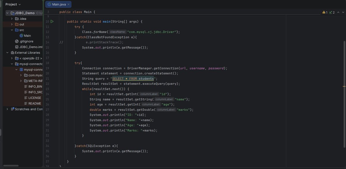Image resolution: width=346 pixels, height=169 pixels.
Task: Click the "Name: " println statement
Action: tap(122, 120)
